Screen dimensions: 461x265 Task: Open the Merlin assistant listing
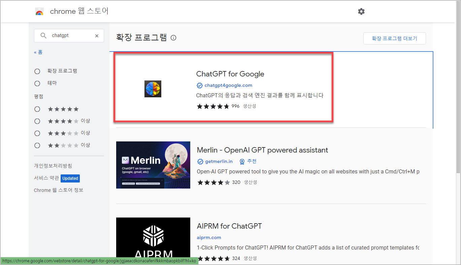coord(262,150)
